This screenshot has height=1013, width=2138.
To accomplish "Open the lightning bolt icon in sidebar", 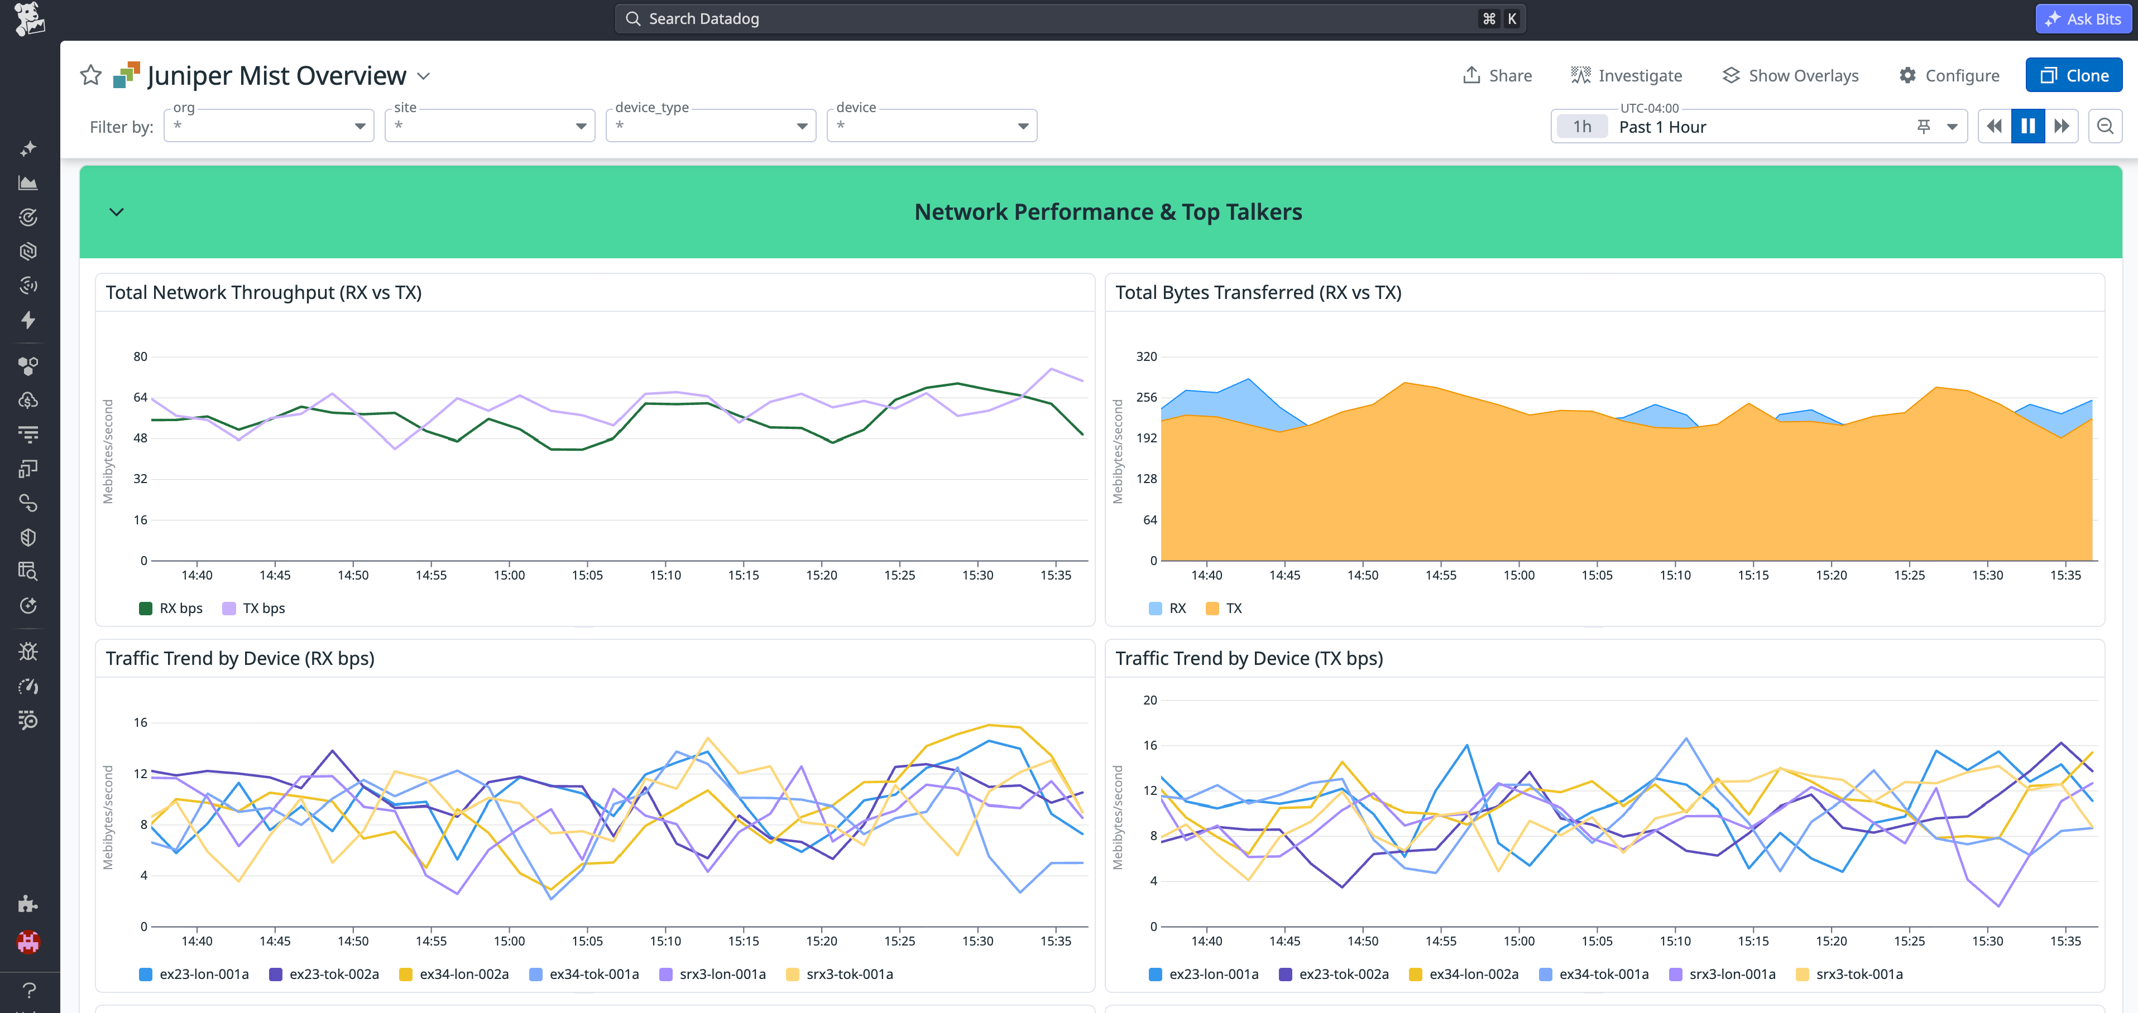I will point(28,320).
